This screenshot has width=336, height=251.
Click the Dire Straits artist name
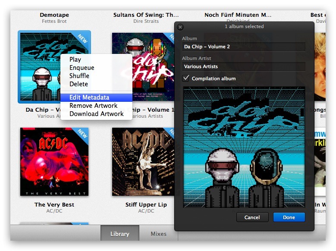click(x=146, y=21)
